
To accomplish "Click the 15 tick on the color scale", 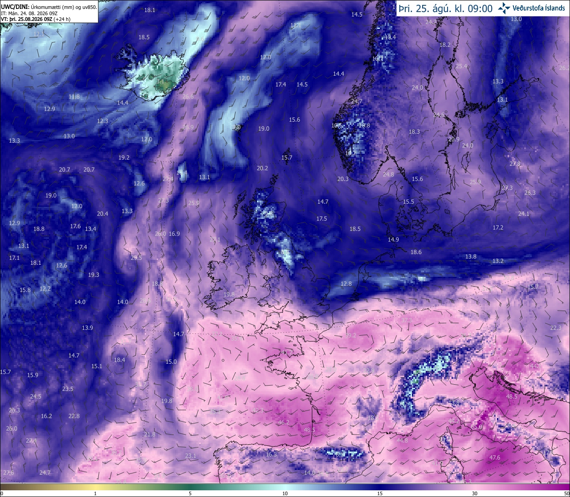I will click(380, 493).
